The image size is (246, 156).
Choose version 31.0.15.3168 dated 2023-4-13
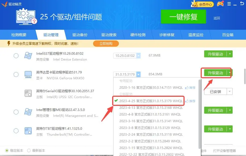pyautogui.click(x=151, y=108)
